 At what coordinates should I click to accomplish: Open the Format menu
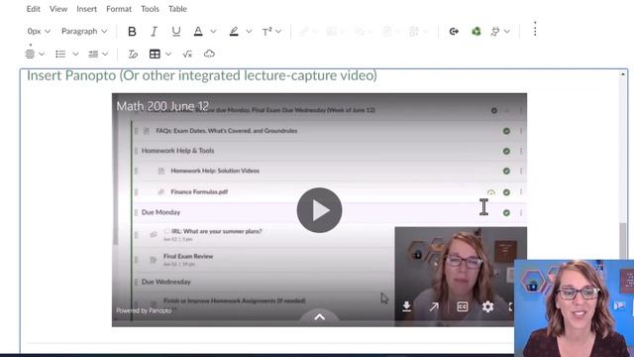[x=119, y=9]
